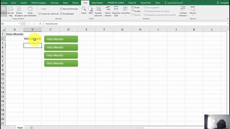
Task: Open the Team tab
Action: (158, 3)
